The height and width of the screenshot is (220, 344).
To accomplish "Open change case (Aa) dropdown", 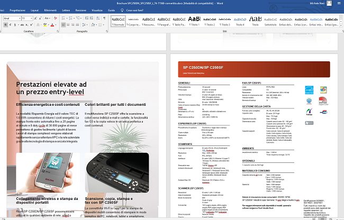I will click(48, 18).
